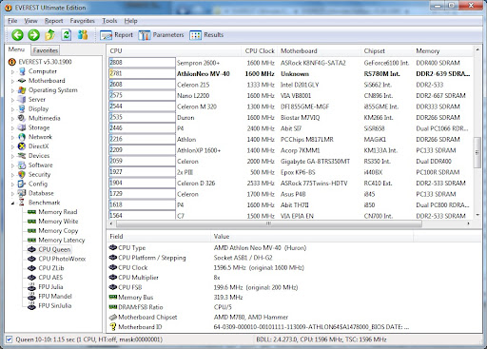Select CPU Queen benchmark

pos(54,249)
